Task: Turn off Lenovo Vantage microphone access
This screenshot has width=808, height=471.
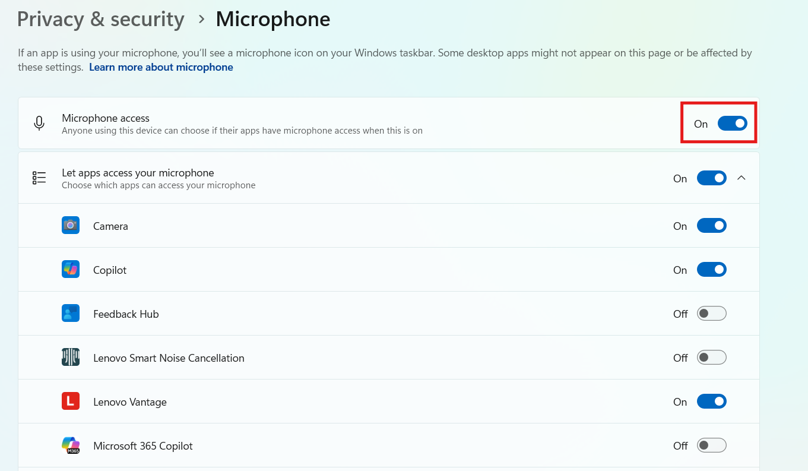Action: [x=711, y=401]
